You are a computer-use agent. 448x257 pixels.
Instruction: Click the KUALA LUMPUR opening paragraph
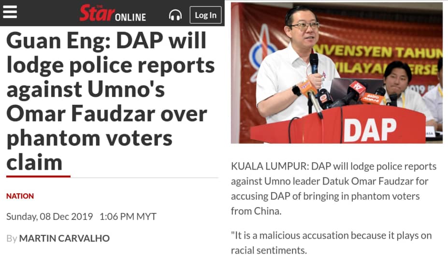[334, 189]
